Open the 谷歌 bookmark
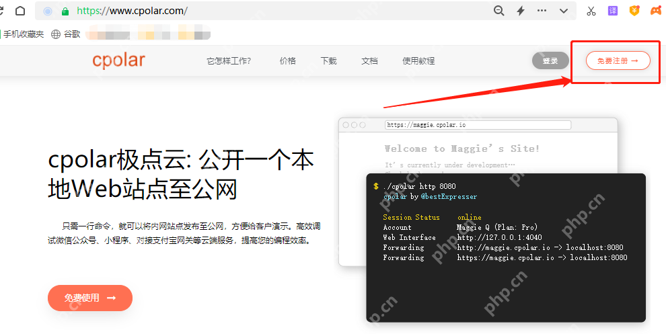Image resolution: width=666 pixels, height=334 pixels. coord(72,34)
